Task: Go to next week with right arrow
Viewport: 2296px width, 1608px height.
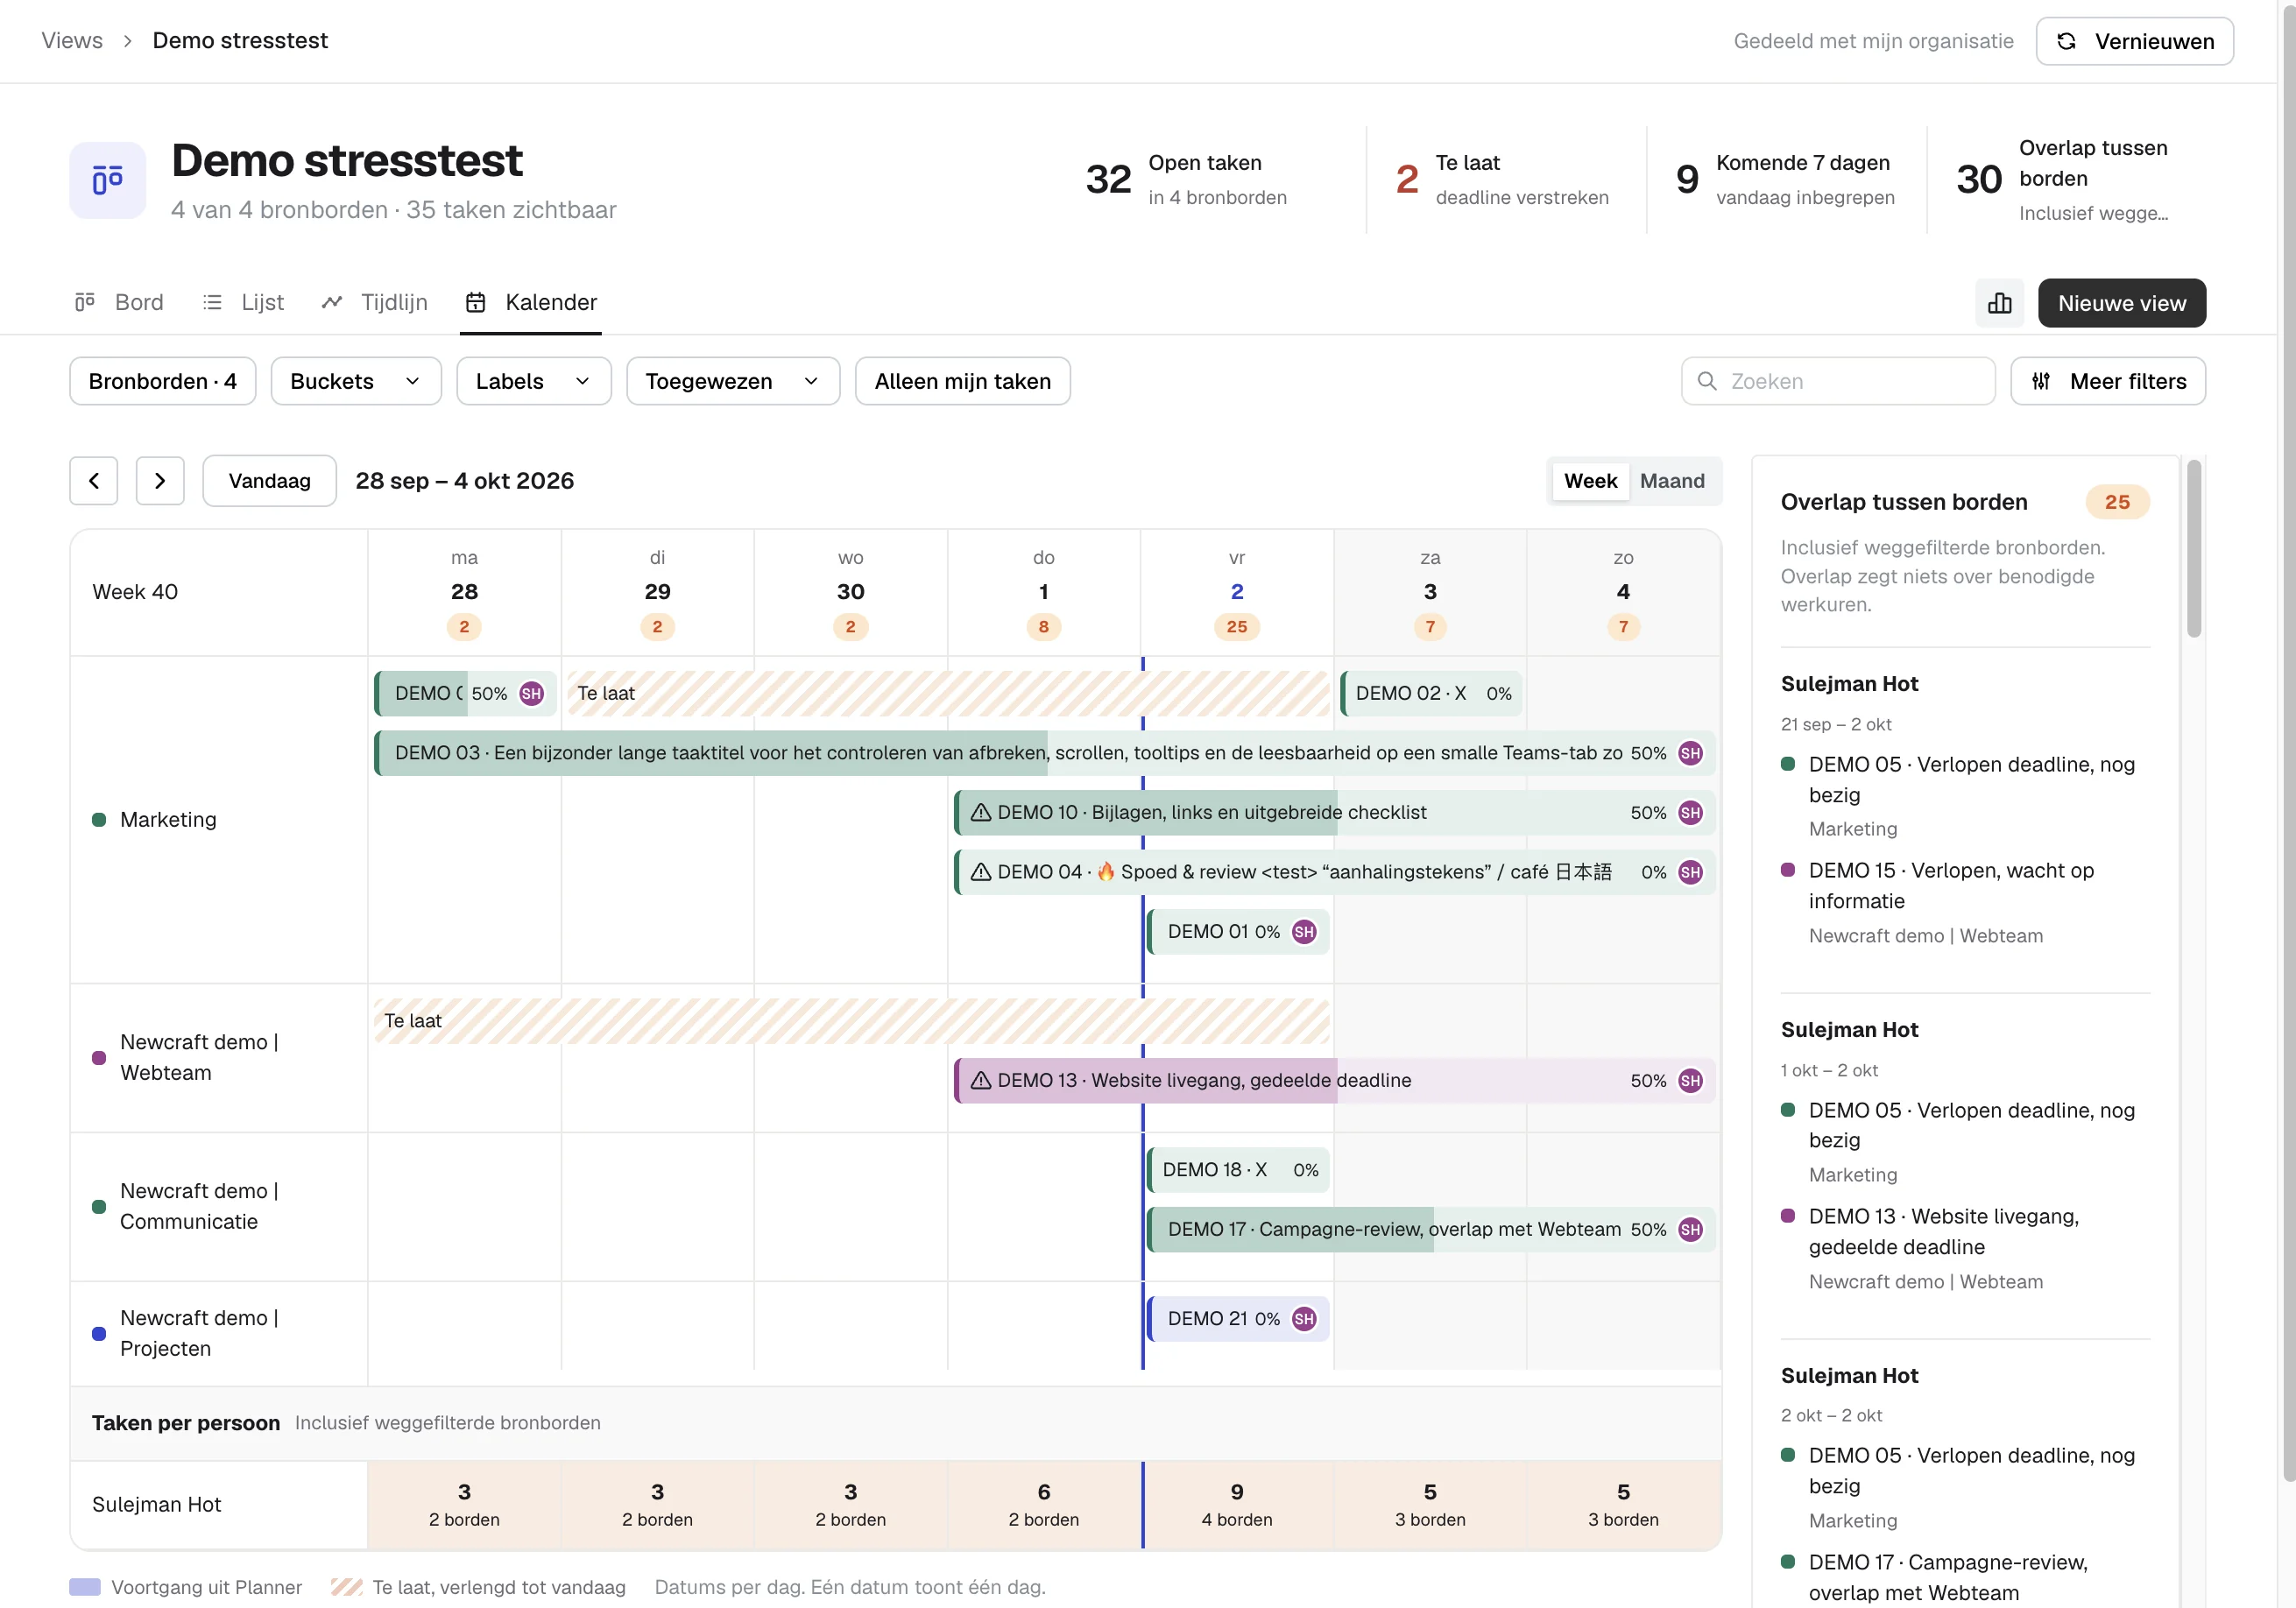Action: click(x=160, y=481)
